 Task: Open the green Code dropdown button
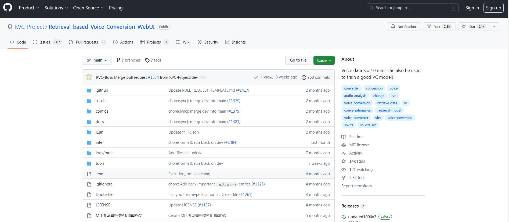[324, 60]
